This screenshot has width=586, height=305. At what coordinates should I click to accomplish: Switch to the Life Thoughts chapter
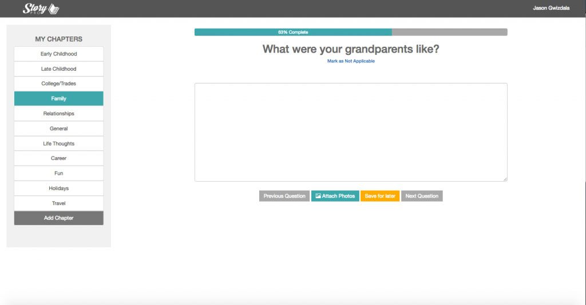tap(59, 143)
